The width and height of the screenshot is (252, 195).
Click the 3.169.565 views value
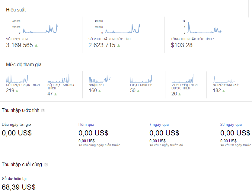pyautogui.click(x=19, y=45)
